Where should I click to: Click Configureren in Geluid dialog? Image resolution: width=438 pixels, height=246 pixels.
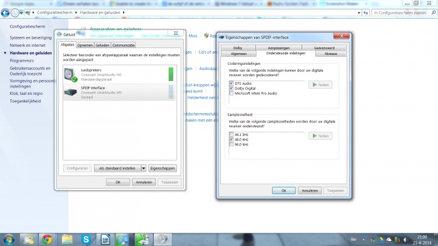pos(77,169)
